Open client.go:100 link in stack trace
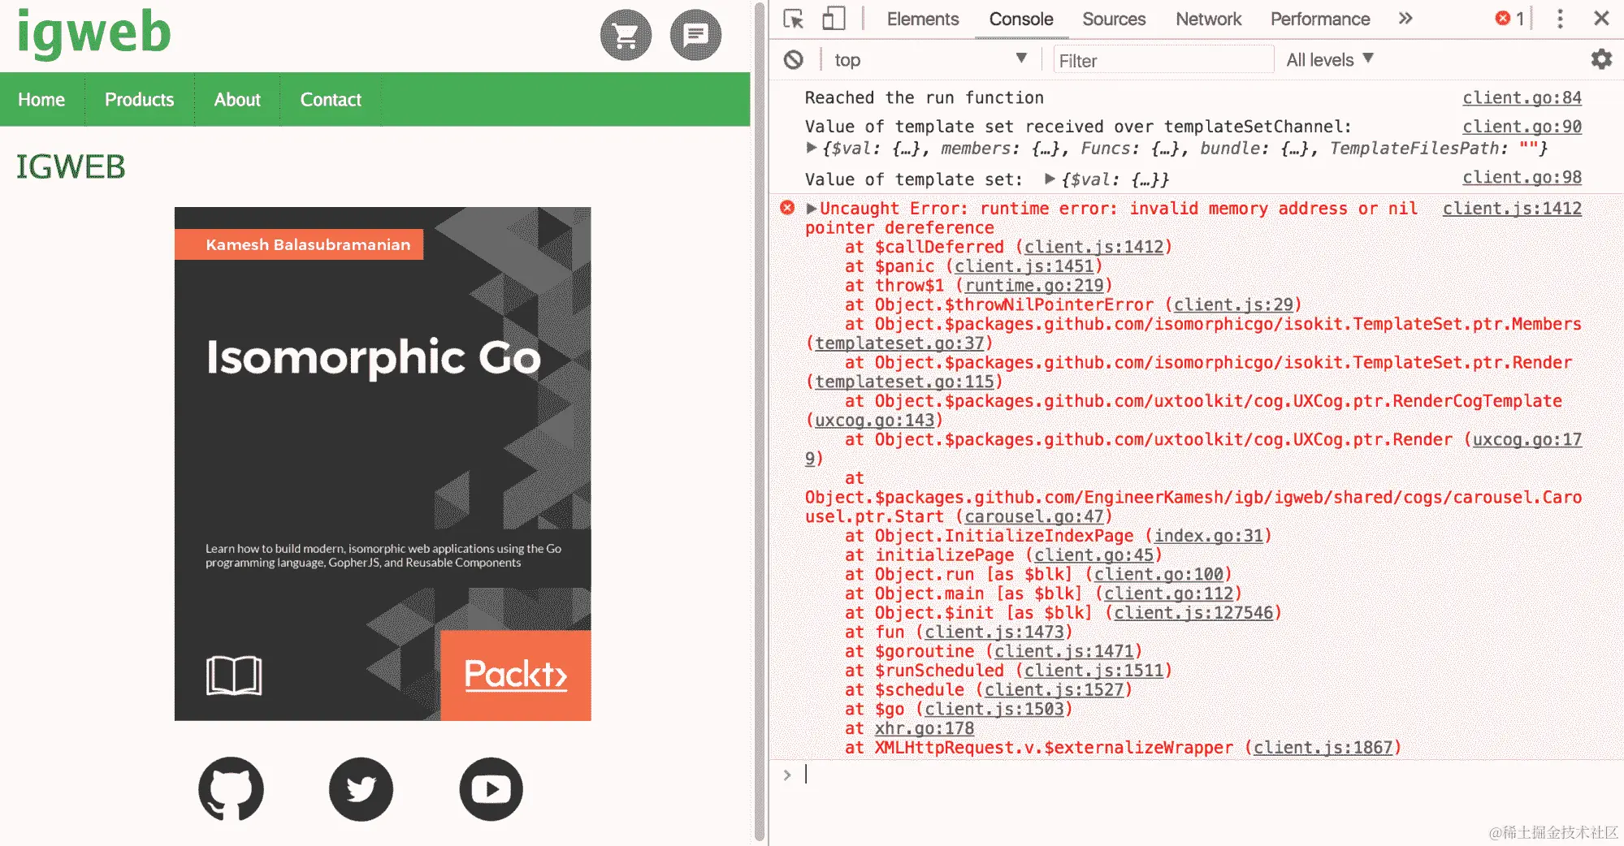Image resolution: width=1624 pixels, height=846 pixels. coord(1158,574)
